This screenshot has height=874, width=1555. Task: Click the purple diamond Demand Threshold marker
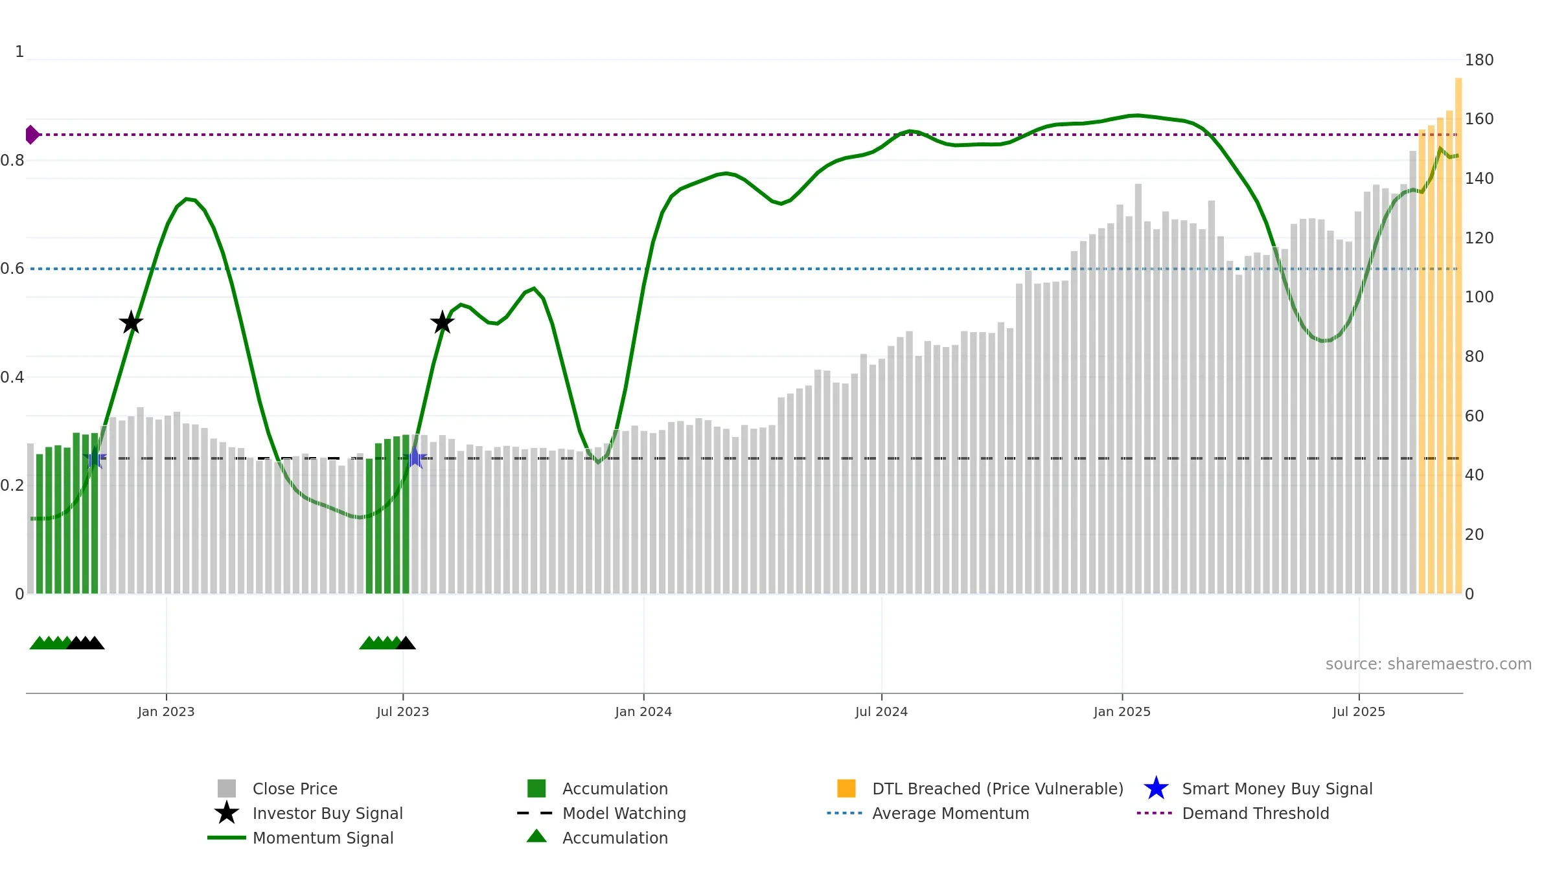pyautogui.click(x=32, y=135)
